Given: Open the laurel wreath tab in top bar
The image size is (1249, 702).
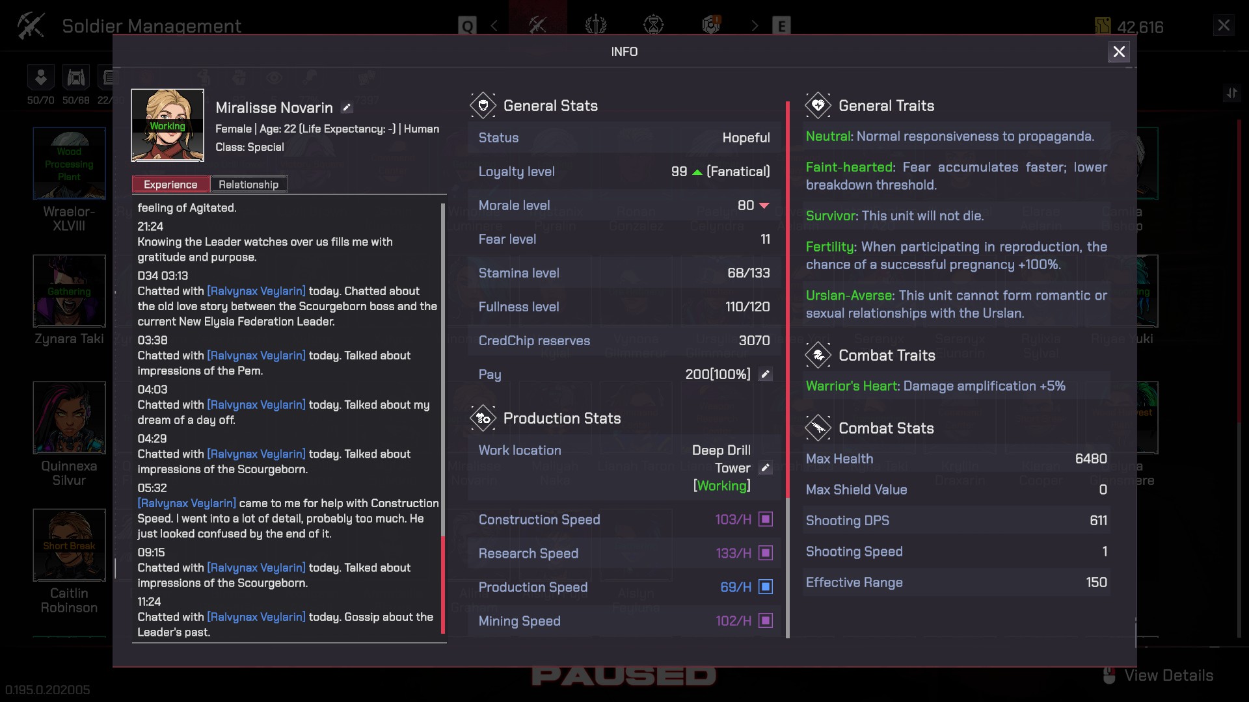Looking at the screenshot, I should click(x=596, y=25).
